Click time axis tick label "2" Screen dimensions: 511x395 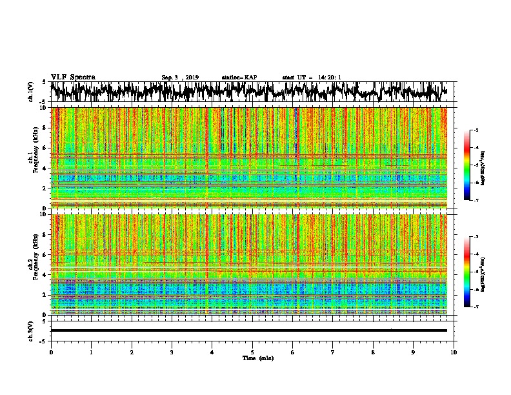click(x=132, y=352)
